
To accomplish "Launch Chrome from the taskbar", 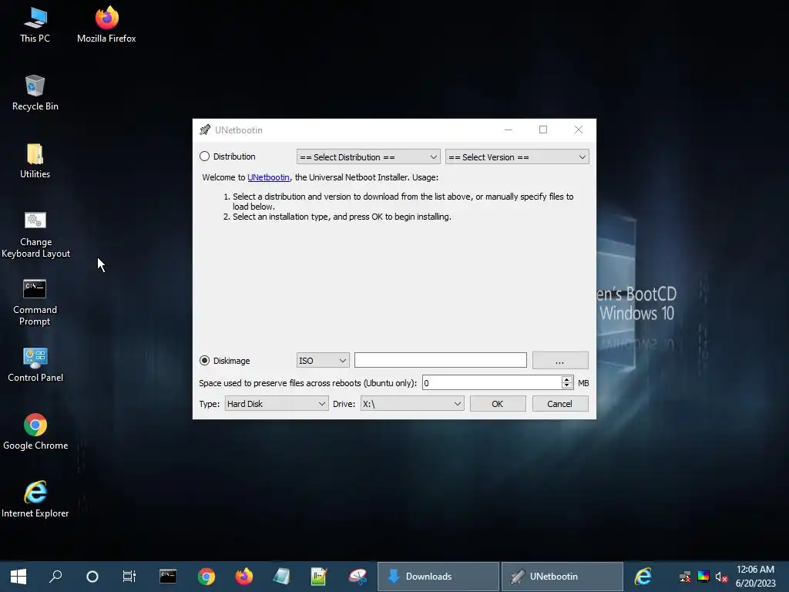I will (206, 577).
